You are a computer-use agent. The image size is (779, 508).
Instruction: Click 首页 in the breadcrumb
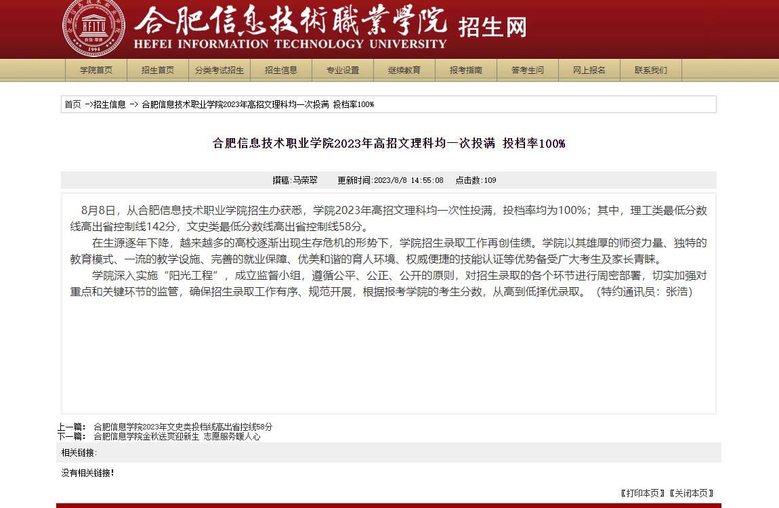pos(72,104)
